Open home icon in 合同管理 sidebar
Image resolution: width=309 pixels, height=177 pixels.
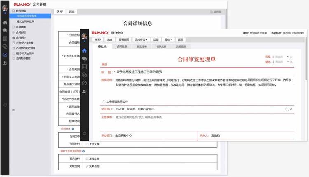[x=5, y=23]
